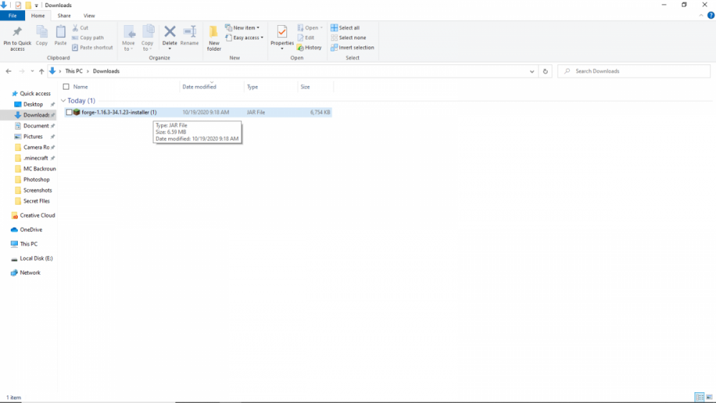Open Properties from the ribbon
Viewport: 716px width, 403px height.
(x=282, y=34)
